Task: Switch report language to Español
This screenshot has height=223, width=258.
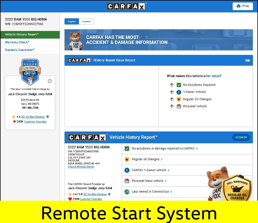Action: point(86,22)
